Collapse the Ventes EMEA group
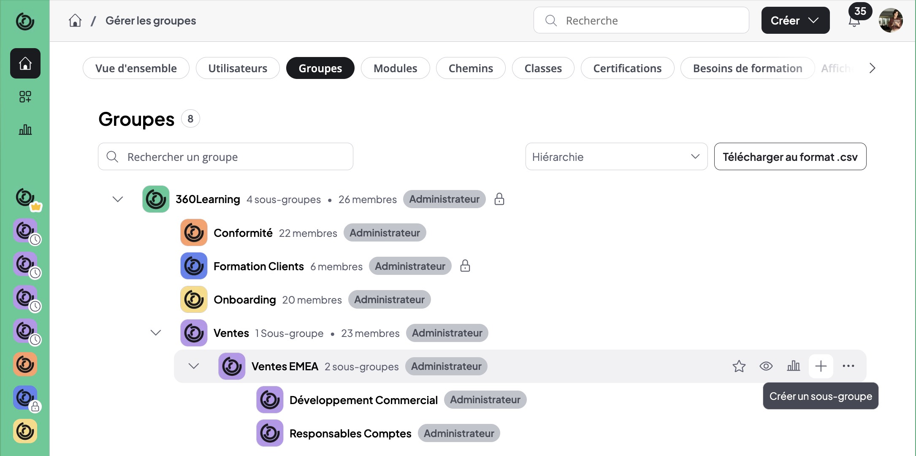 [x=194, y=366]
